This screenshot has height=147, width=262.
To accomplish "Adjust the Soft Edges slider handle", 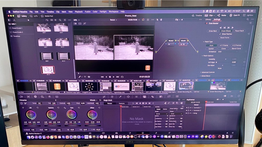I will click(216, 62).
